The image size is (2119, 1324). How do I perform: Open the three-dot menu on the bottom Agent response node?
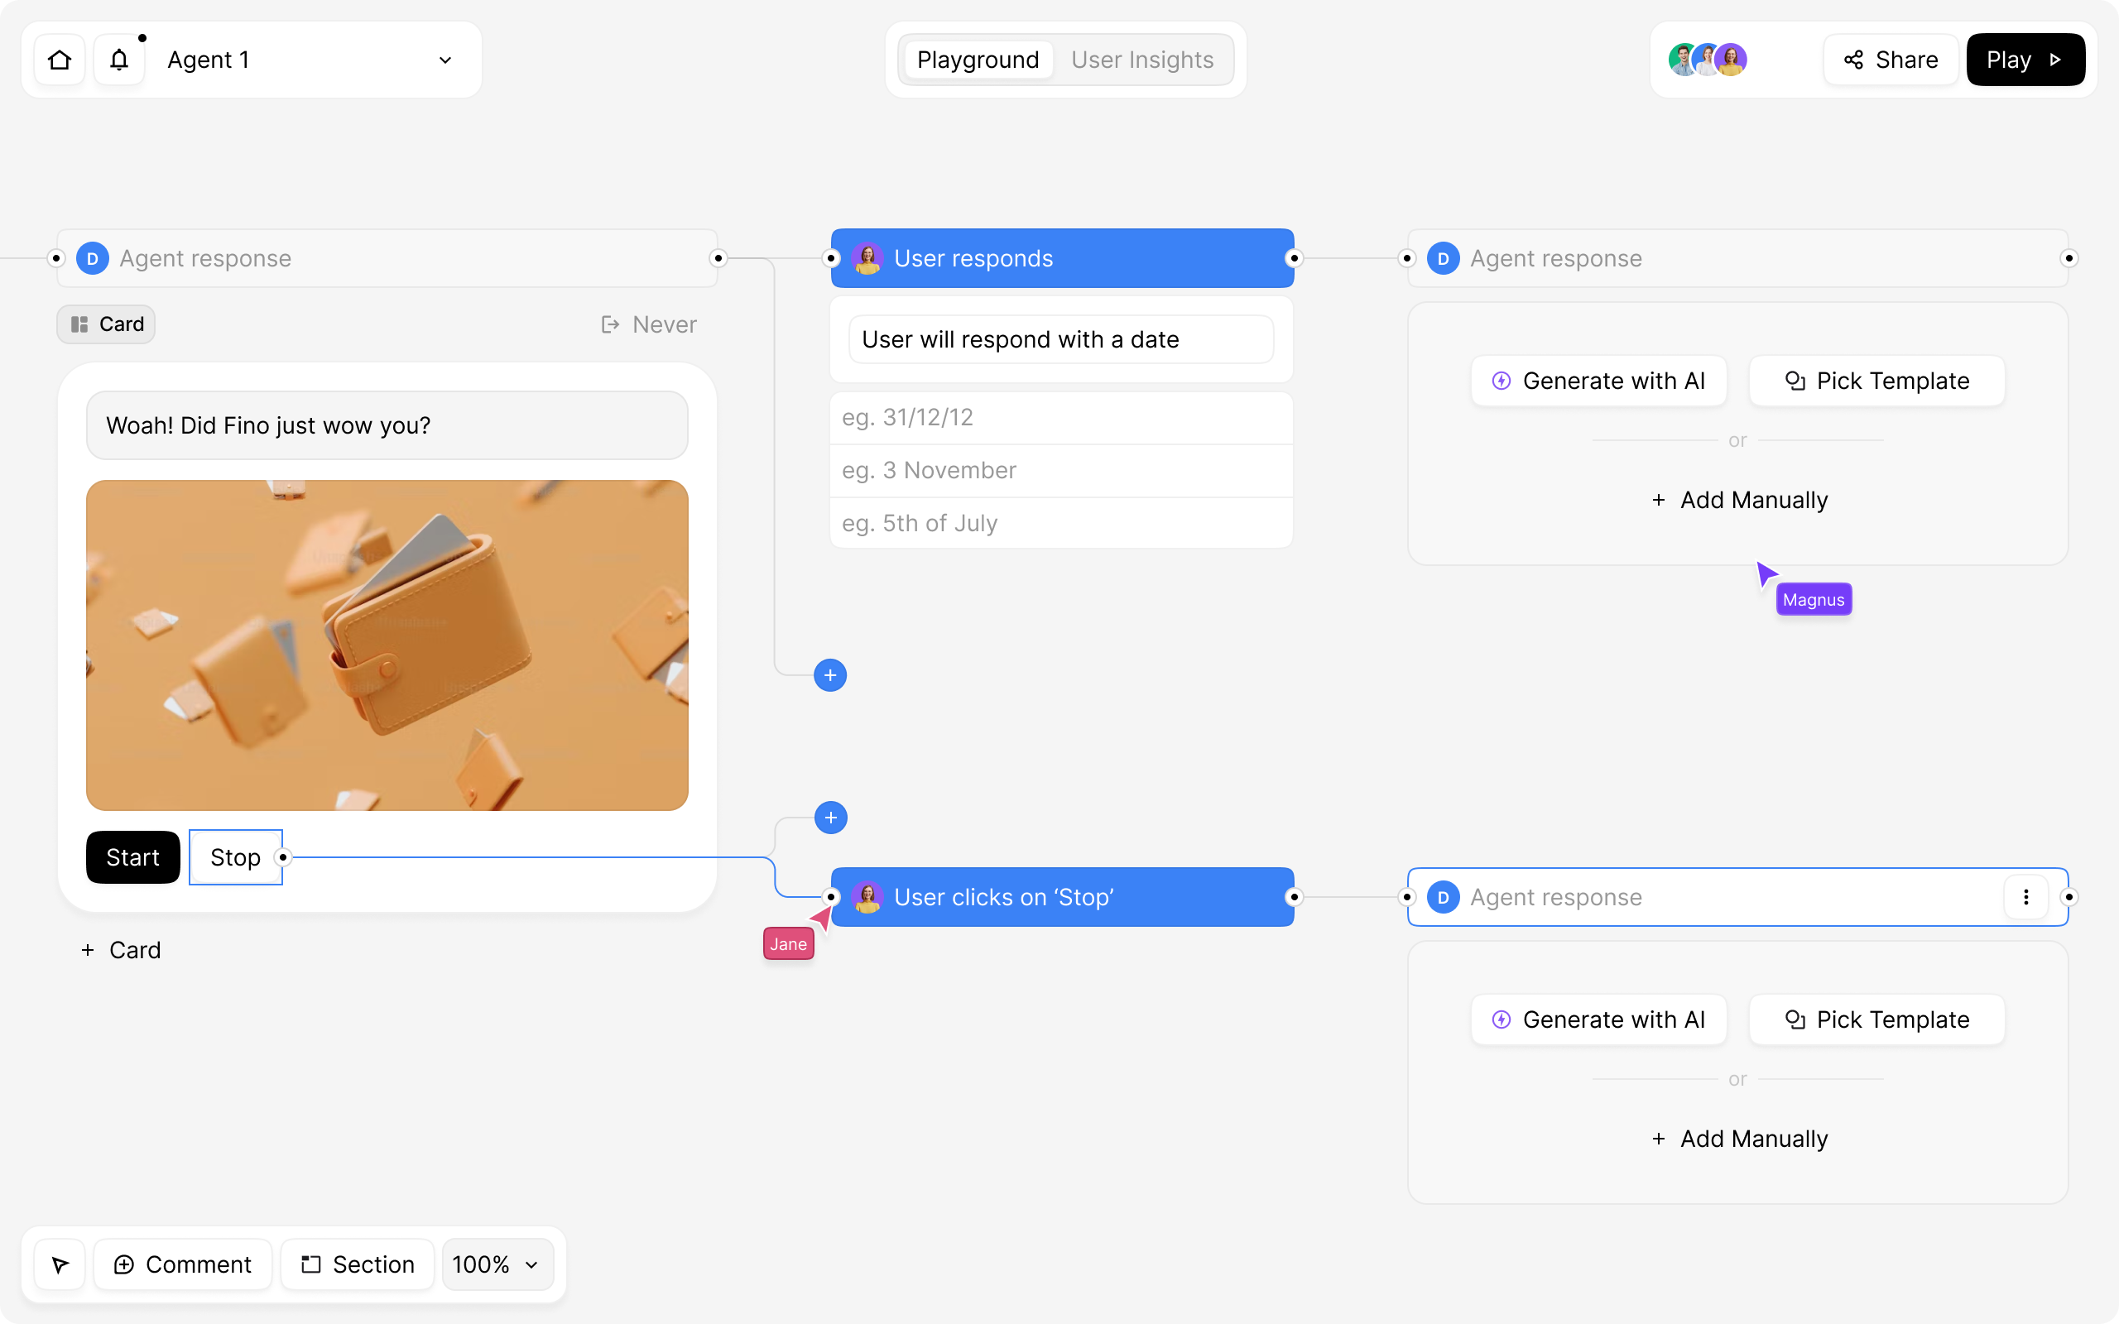coord(2025,896)
